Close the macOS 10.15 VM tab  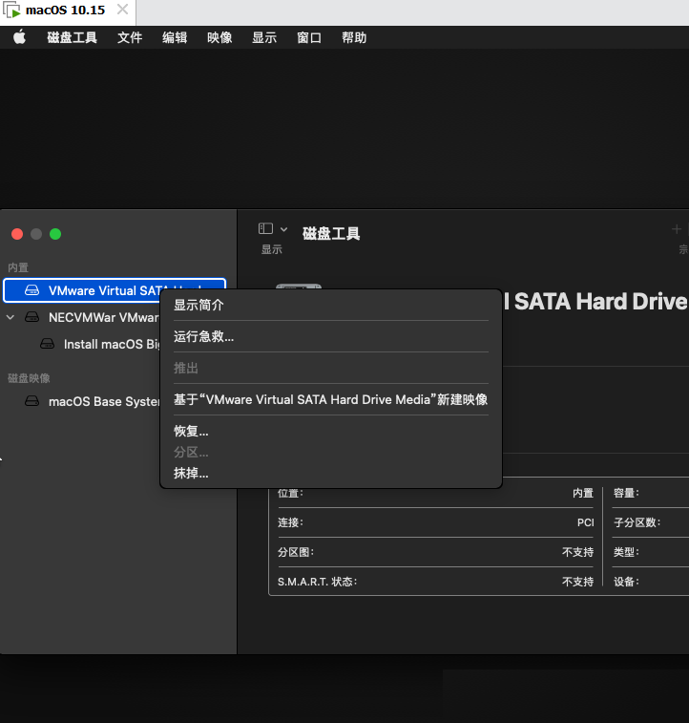point(122,10)
